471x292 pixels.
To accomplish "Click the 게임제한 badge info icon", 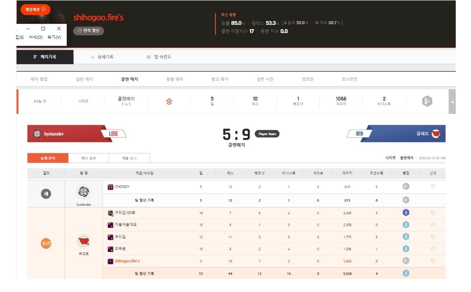I will pyautogui.click(x=44, y=9).
